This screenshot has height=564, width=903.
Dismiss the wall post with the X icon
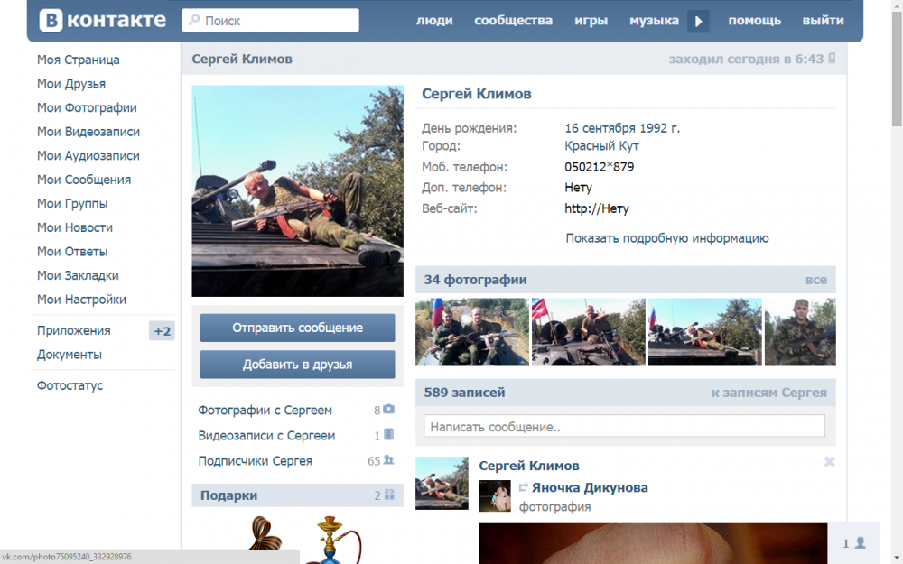(829, 461)
